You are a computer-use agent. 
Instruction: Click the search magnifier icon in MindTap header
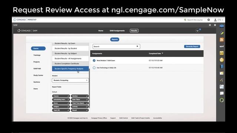click(x=185, y=20)
